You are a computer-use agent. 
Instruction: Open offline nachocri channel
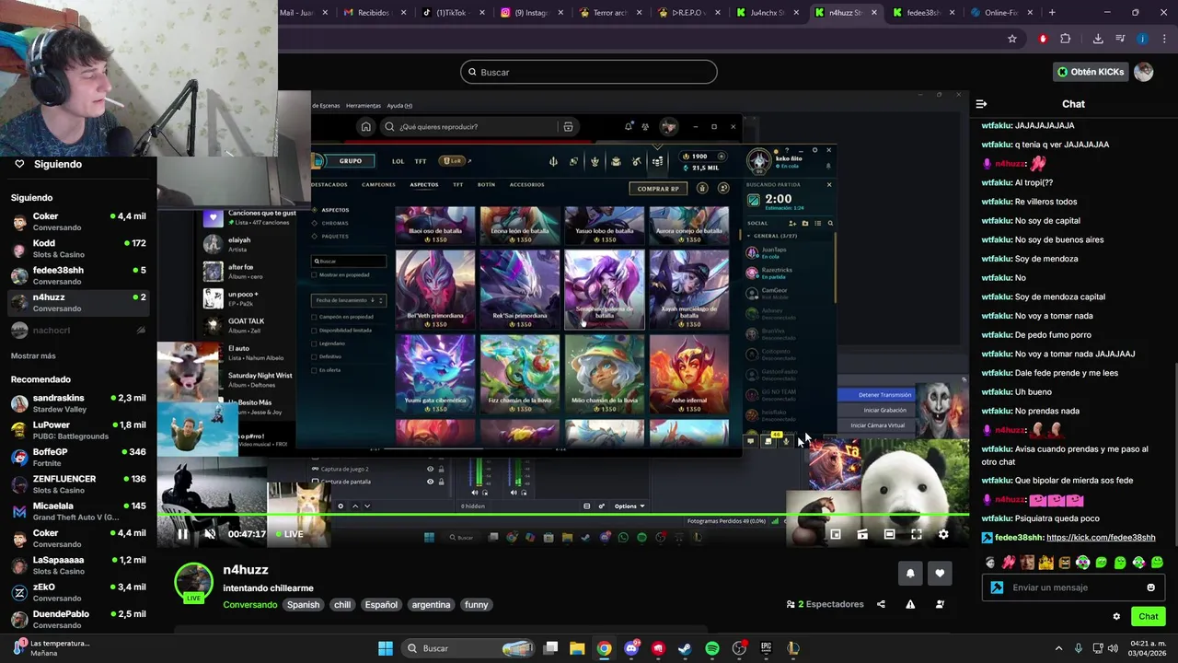[78, 330]
